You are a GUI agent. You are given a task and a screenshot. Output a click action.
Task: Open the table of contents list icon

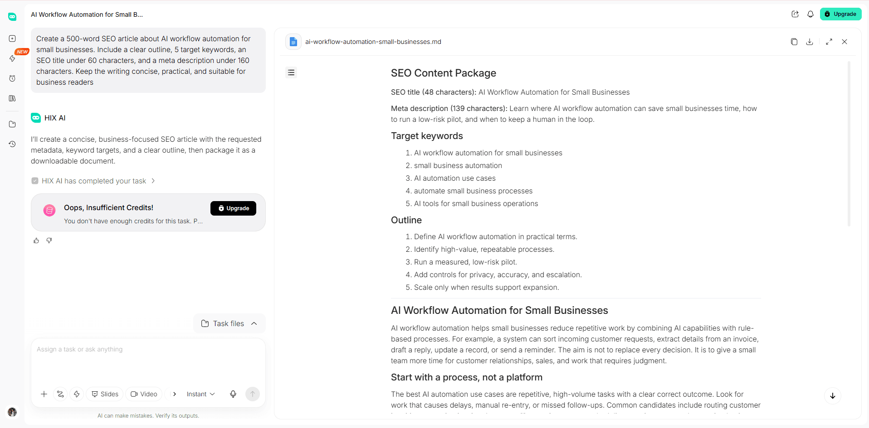click(291, 72)
